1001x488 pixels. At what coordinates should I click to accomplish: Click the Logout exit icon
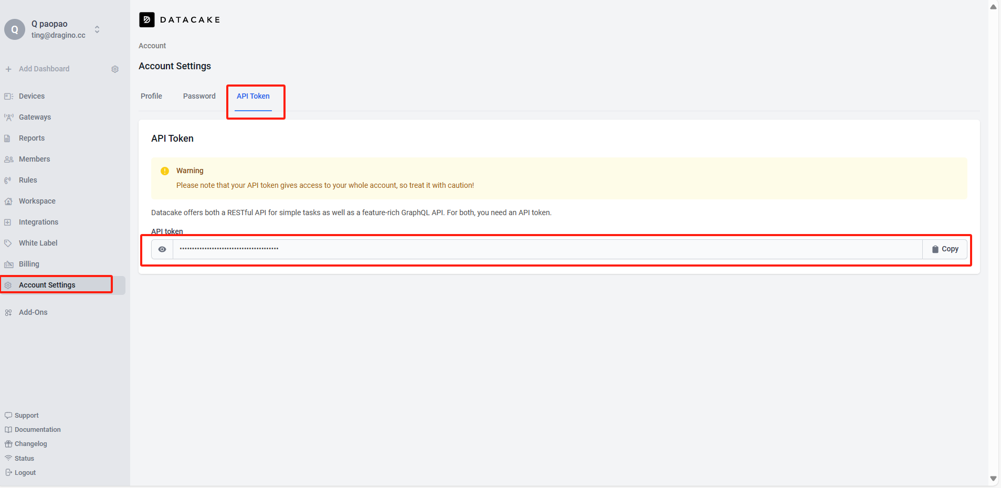8,472
